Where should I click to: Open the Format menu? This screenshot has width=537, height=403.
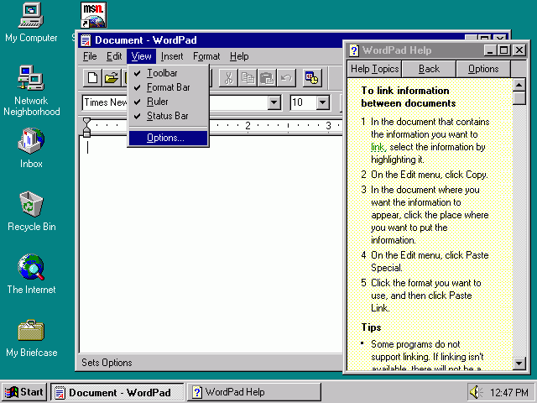(206, 56)
